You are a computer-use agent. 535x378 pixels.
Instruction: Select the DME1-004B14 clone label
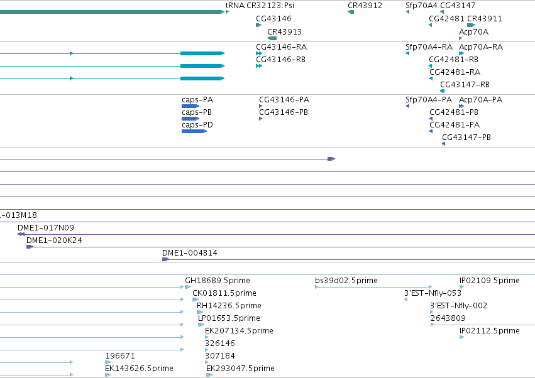coord(190,253)
